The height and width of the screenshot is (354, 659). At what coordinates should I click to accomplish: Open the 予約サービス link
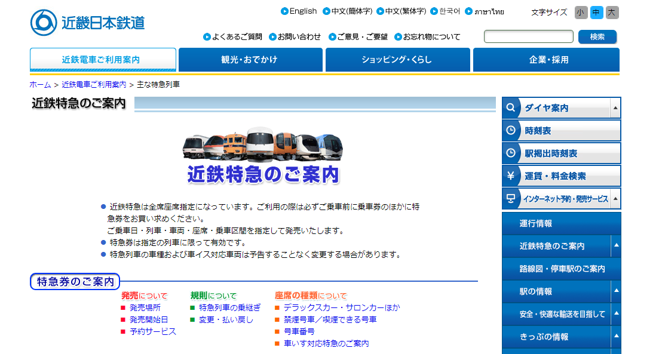pos(152,332)
